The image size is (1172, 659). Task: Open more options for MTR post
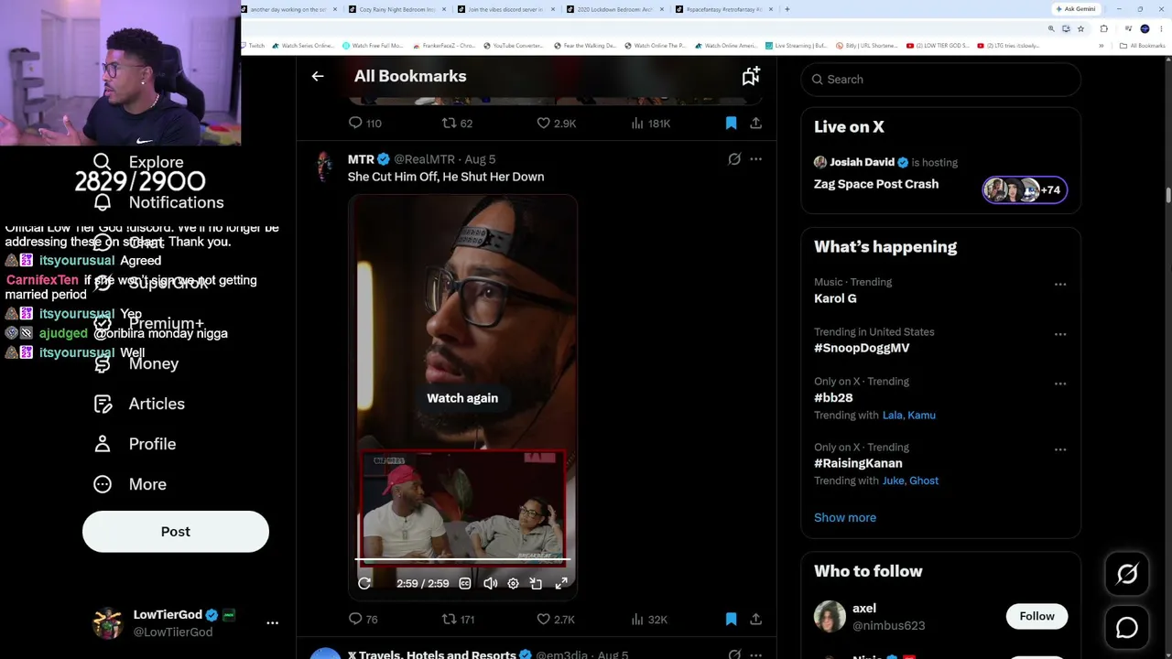pyautogui.click(x=755, y=159)
